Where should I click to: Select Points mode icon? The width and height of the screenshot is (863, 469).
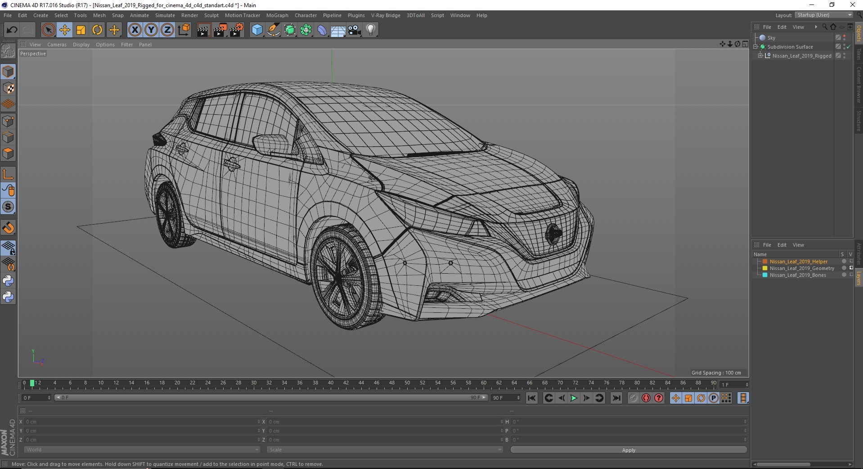[x=8, y=121]
